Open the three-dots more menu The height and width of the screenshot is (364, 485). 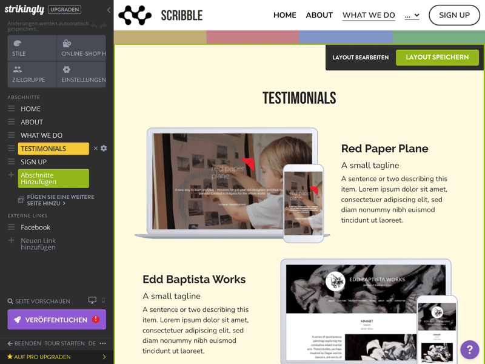pyautogui.click(x=102, y=343)
